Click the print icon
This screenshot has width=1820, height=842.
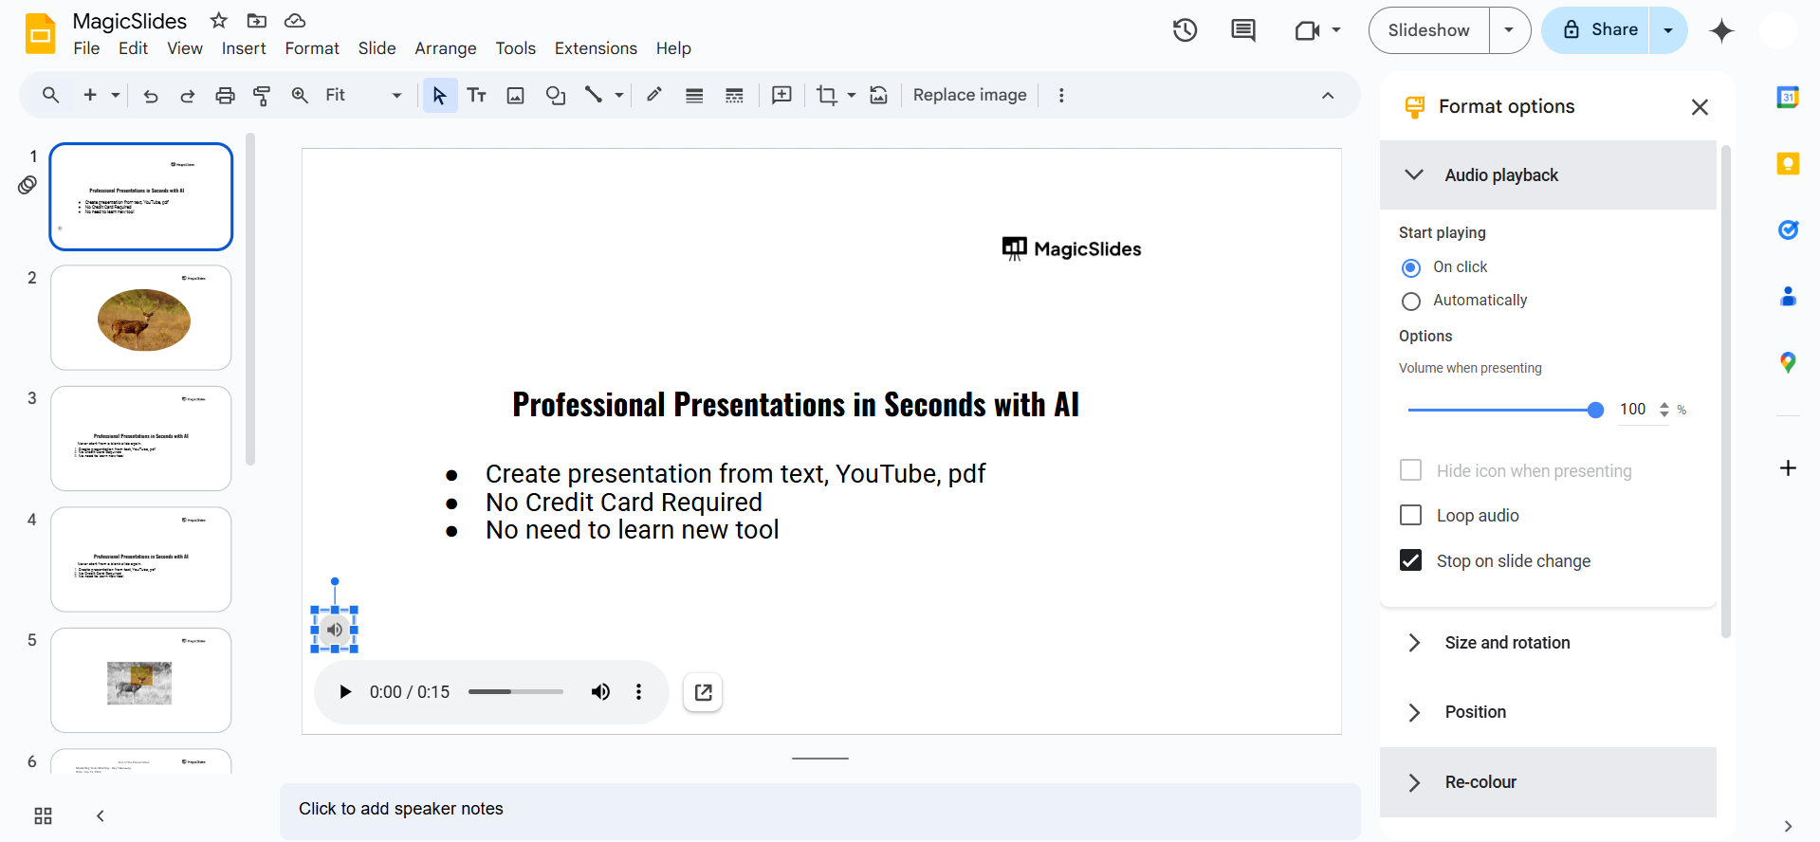[225, 95]
